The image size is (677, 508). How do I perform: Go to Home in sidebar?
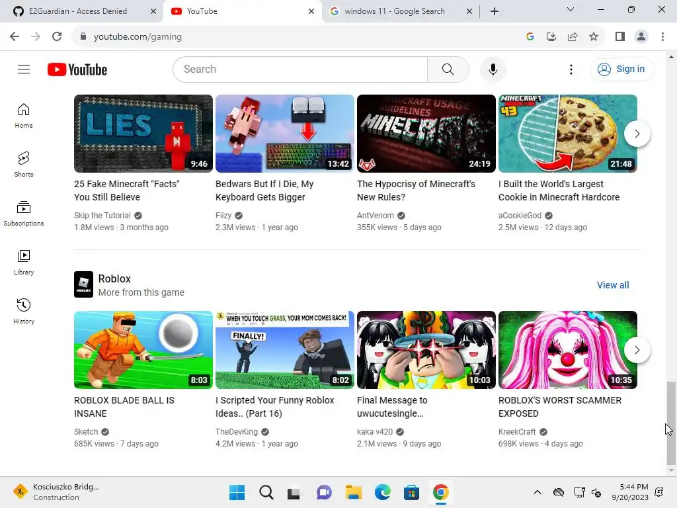tap(24, 116)
